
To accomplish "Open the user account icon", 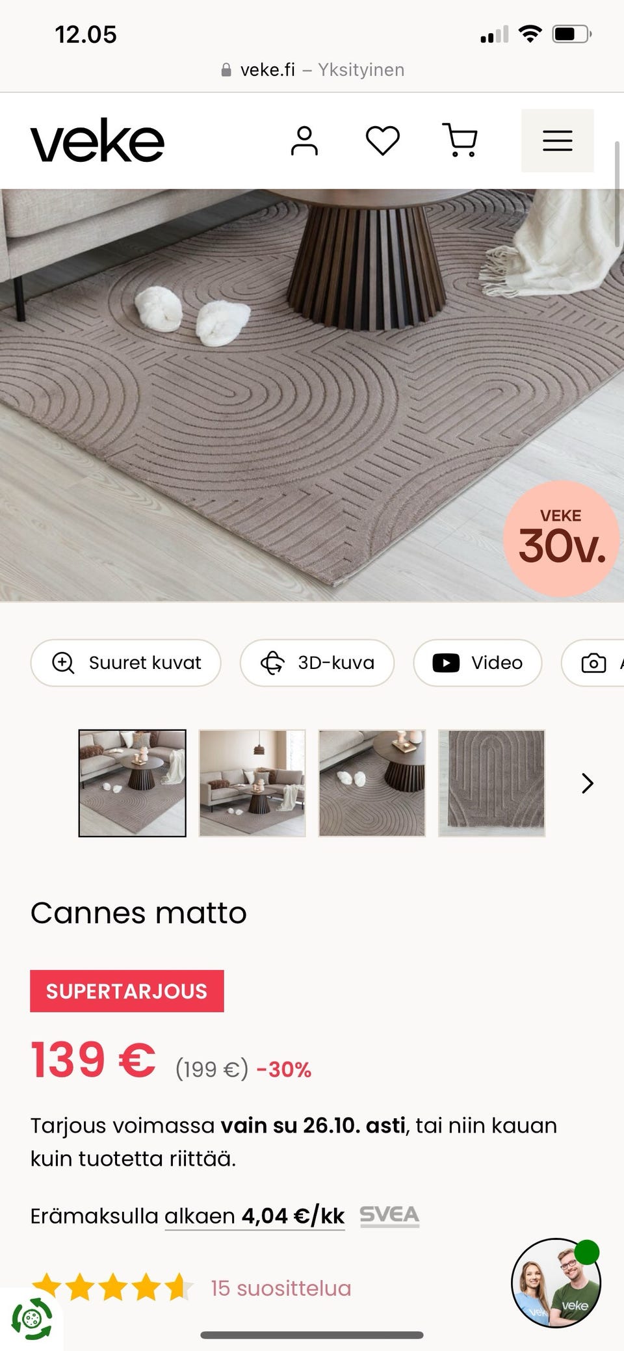I will pos(304,141).
